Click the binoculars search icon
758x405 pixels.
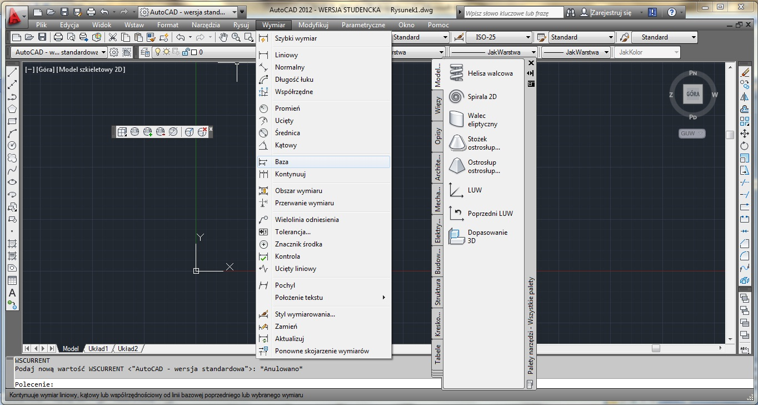point(571,12)
